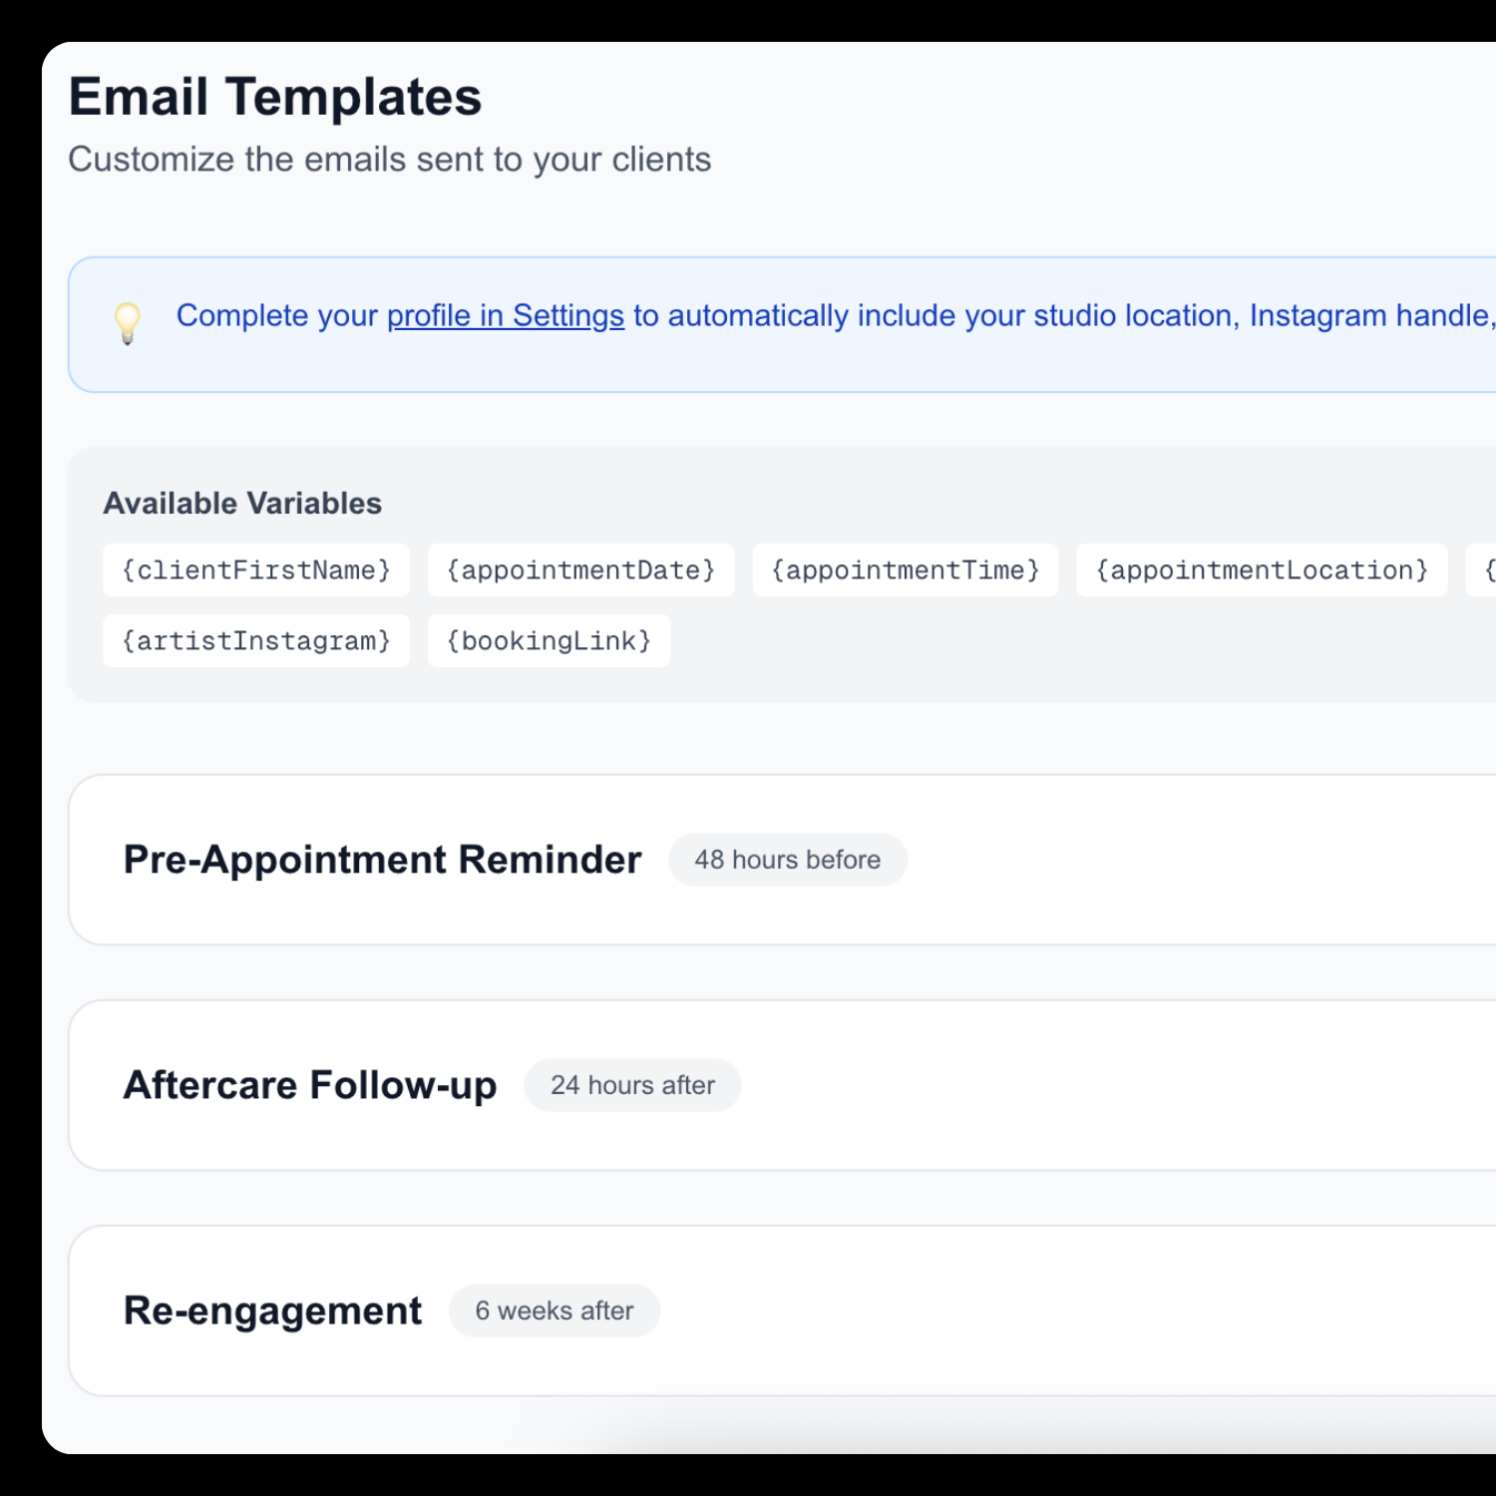Select the Aftercare Follow-up title text
This screenshot has width=1496, height=1496.
click(309, 1085)
